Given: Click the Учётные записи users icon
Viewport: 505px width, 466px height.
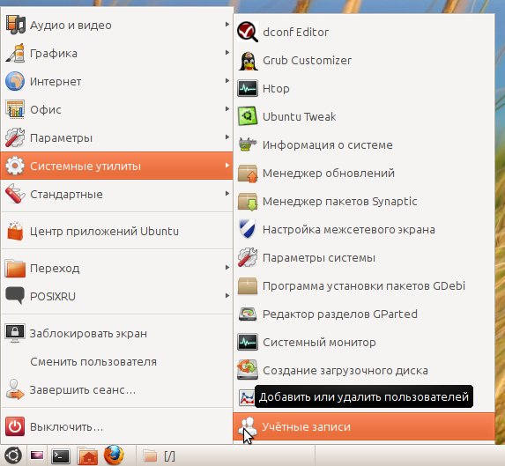Looking at the screenshot, I should pyautogui.click(x=248, y=427).
